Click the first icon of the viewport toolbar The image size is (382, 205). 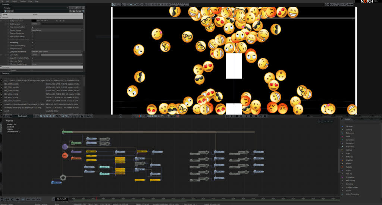113,4
